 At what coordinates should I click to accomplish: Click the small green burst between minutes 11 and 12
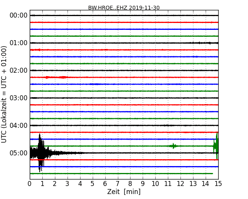click(173, 146)
